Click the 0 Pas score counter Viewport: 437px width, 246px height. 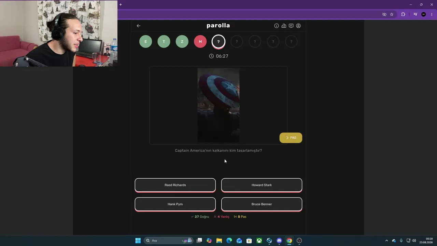[240, 217]
